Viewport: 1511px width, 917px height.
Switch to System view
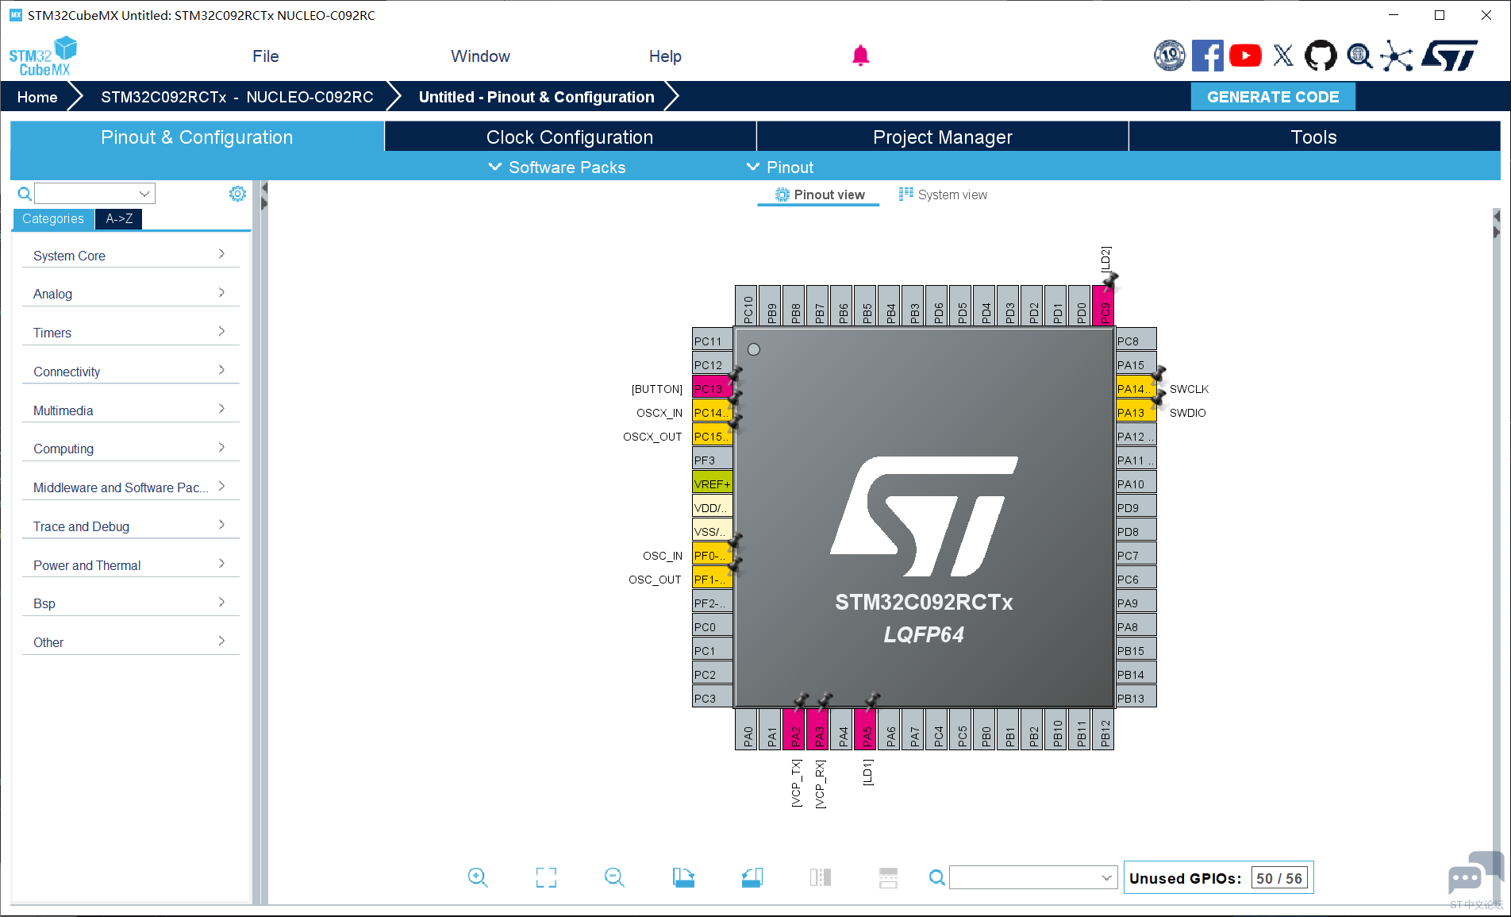943,195
